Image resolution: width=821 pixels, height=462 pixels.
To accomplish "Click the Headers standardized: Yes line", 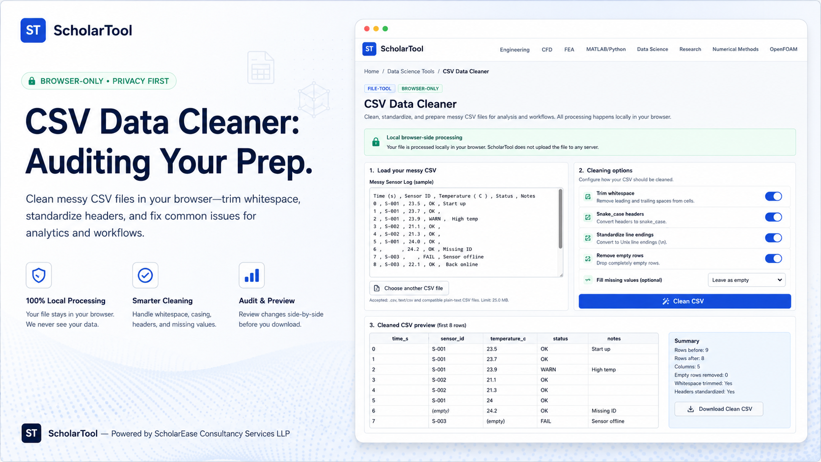I will coord(705,392).
